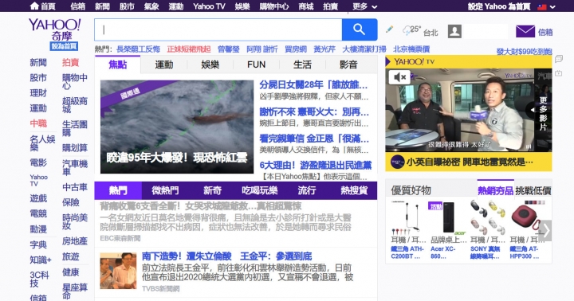Open 房地產 in left sidebar
The width and height of the screenshot is (574, 301).
pos(75,241)
